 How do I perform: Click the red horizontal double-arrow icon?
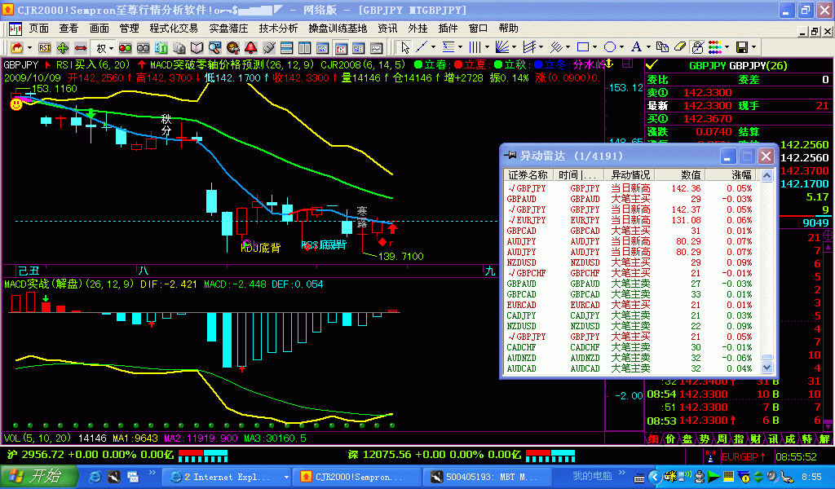81,48
